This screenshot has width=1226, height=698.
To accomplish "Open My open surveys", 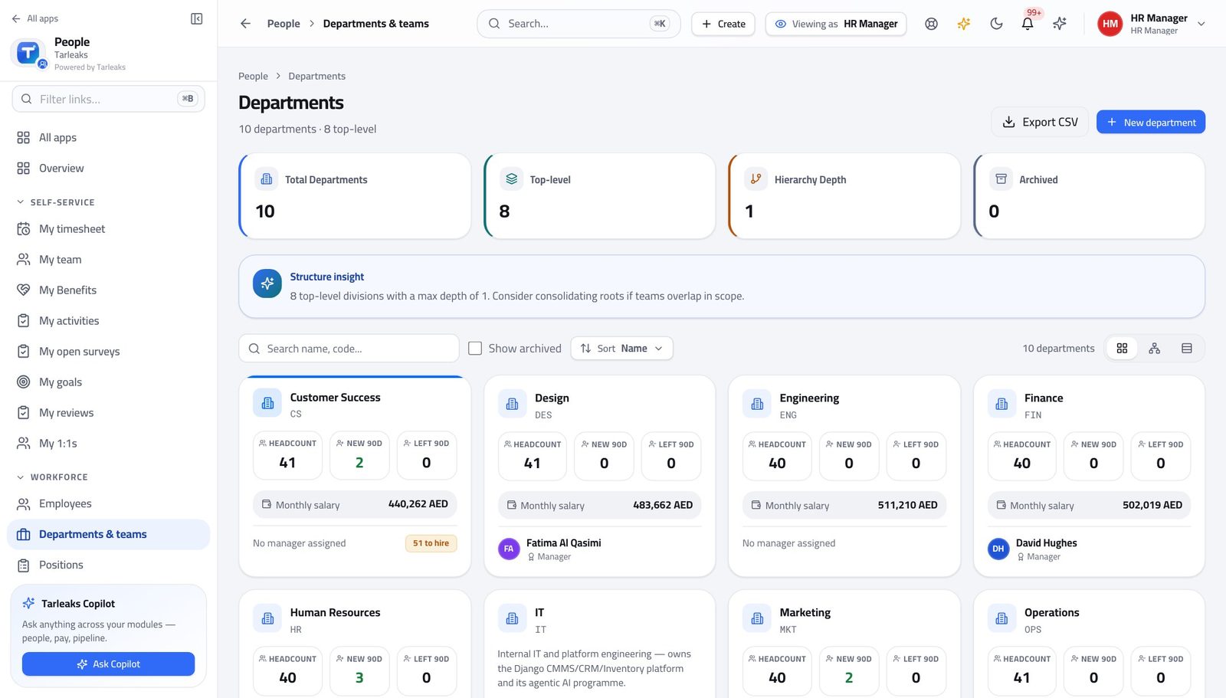I will pyautogui.click(x=108, y=352).
